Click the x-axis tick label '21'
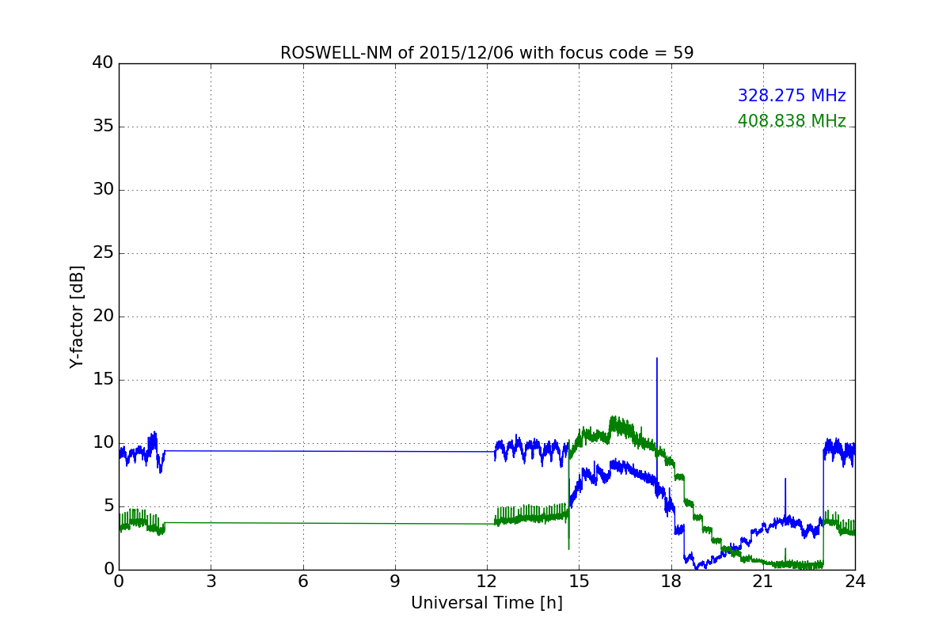This screenshot has width=950, height=633. click(x=763, y=582)
